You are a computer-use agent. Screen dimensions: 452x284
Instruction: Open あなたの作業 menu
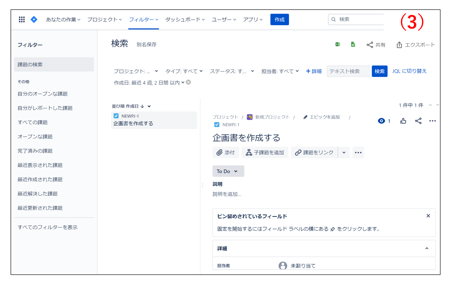(x=63, y=19)
